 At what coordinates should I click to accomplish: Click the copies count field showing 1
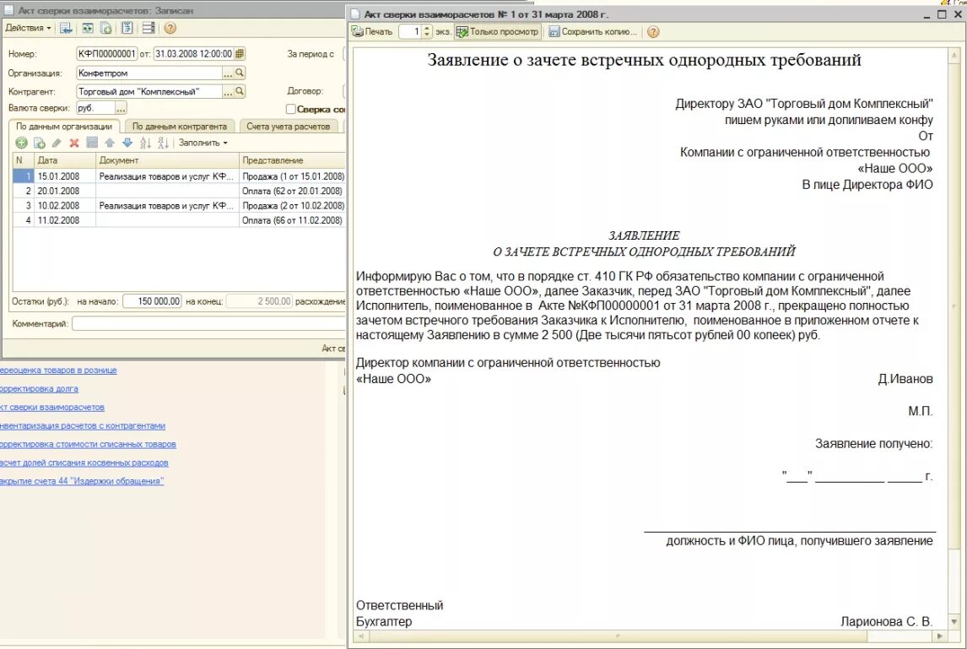410,31
